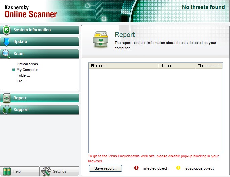The height and width of the screenshot is (177, 230).
Task: Click the Kaspersky shield icon
Action: pyautogui.click(x=7, y=30)
